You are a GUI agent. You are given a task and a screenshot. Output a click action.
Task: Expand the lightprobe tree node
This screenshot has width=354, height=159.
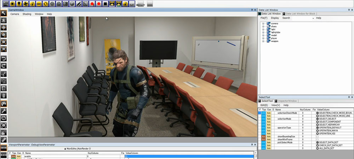coord(263,32)
